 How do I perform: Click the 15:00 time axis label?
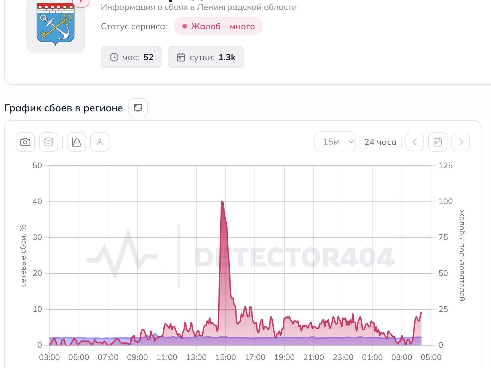pos(226,357)
